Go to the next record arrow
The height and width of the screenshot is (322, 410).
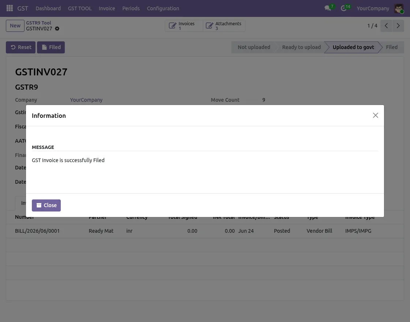point(398,26)
